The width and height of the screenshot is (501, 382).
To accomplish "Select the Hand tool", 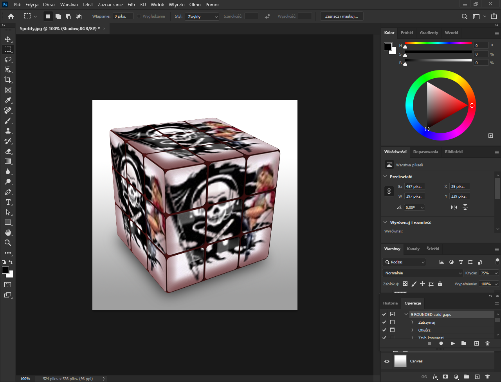I will pyautogui.click(x=8, y=232).
